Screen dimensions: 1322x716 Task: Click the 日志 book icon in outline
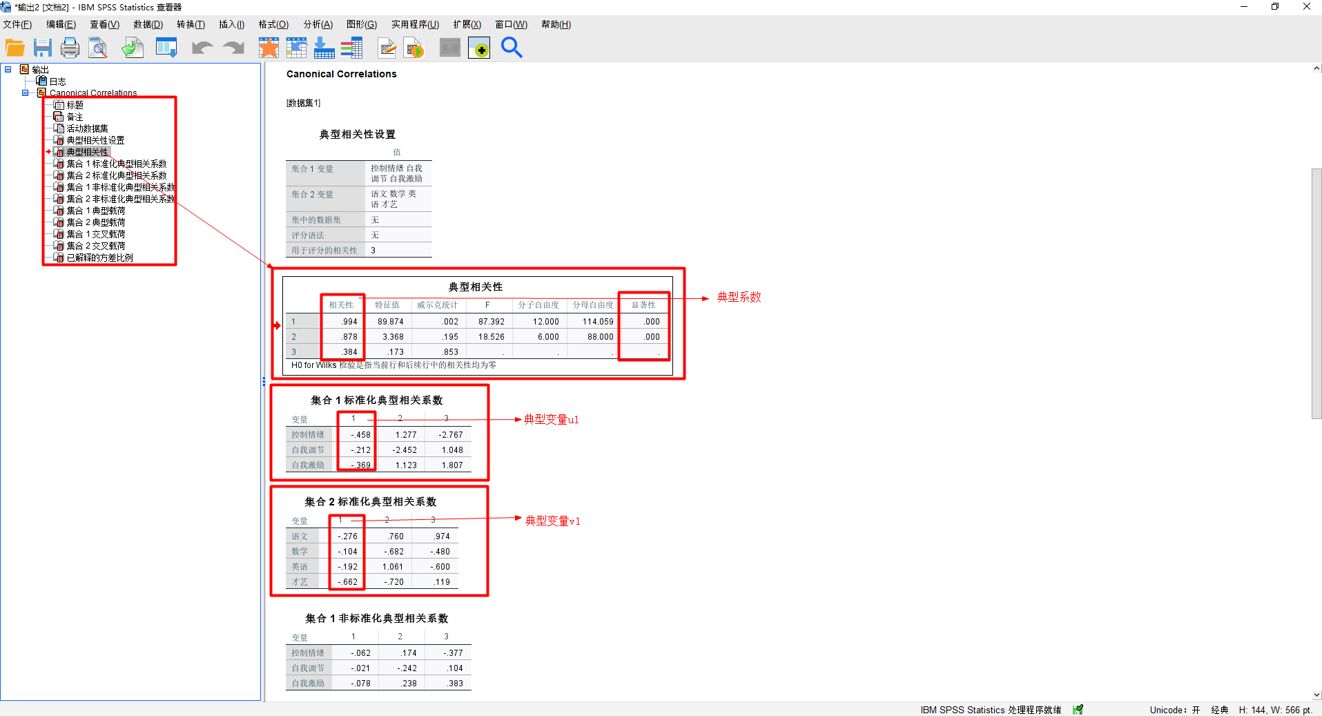(41, 81)
